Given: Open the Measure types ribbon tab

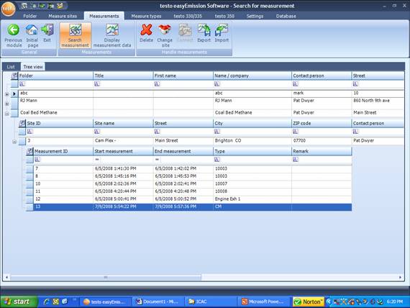Looking at the screenshot, I should (146, 17).
